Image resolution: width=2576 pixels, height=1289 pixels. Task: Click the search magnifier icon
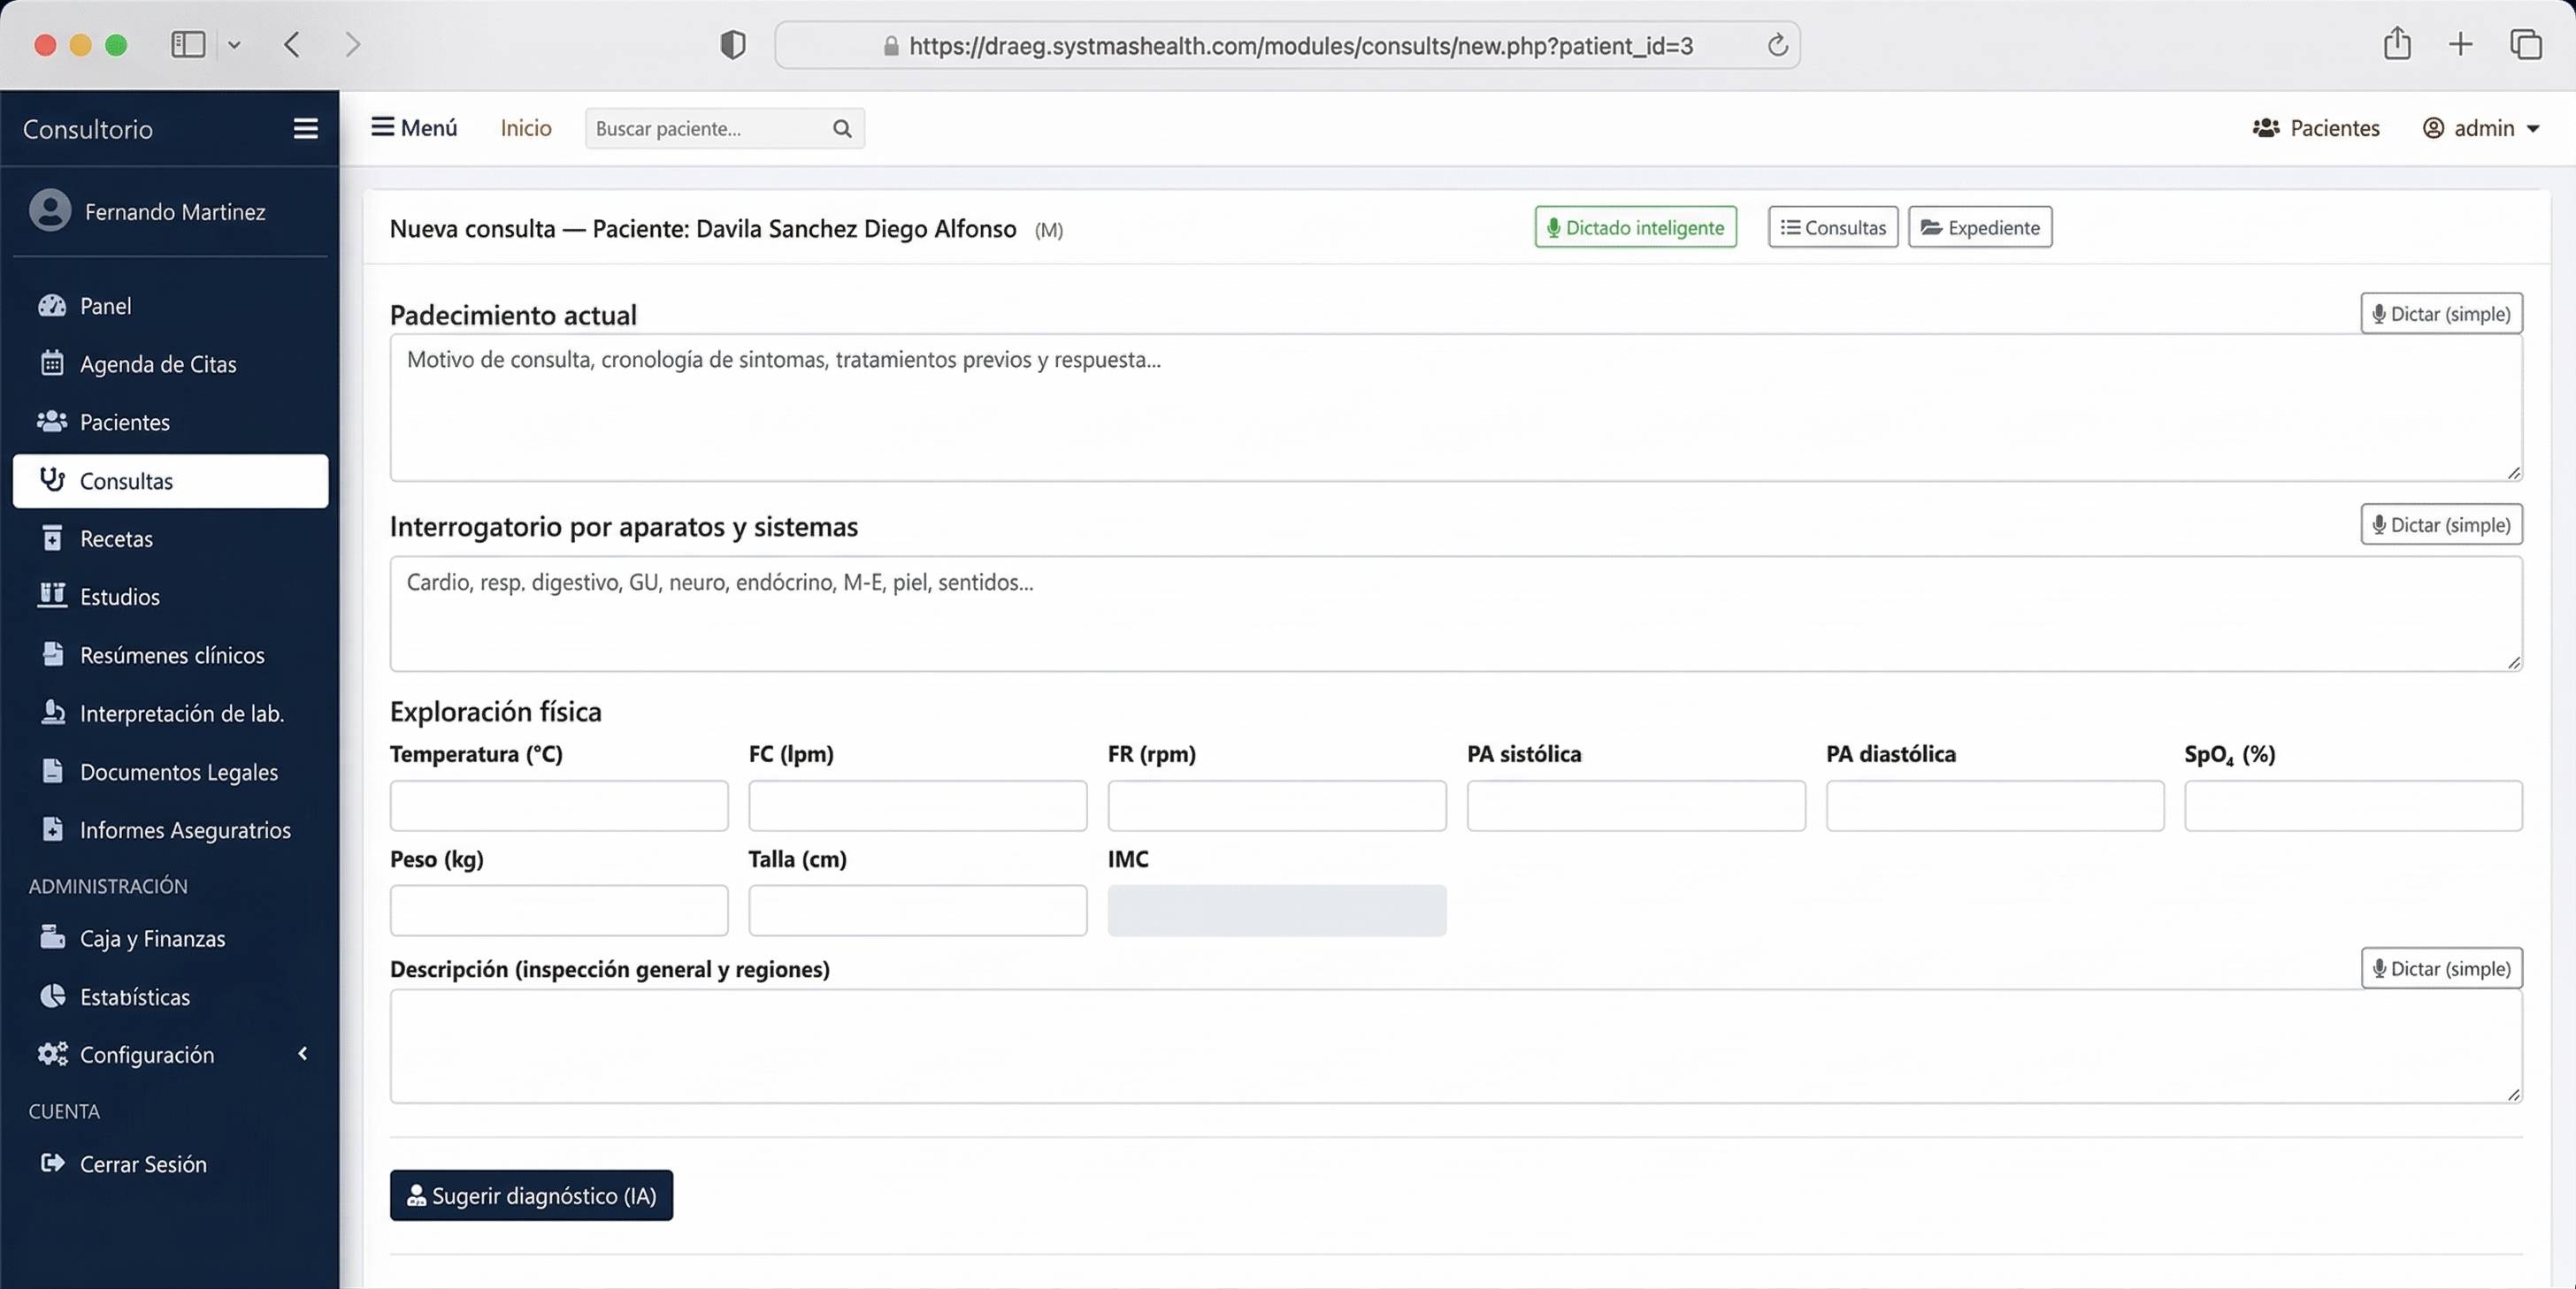coord(842,128)
